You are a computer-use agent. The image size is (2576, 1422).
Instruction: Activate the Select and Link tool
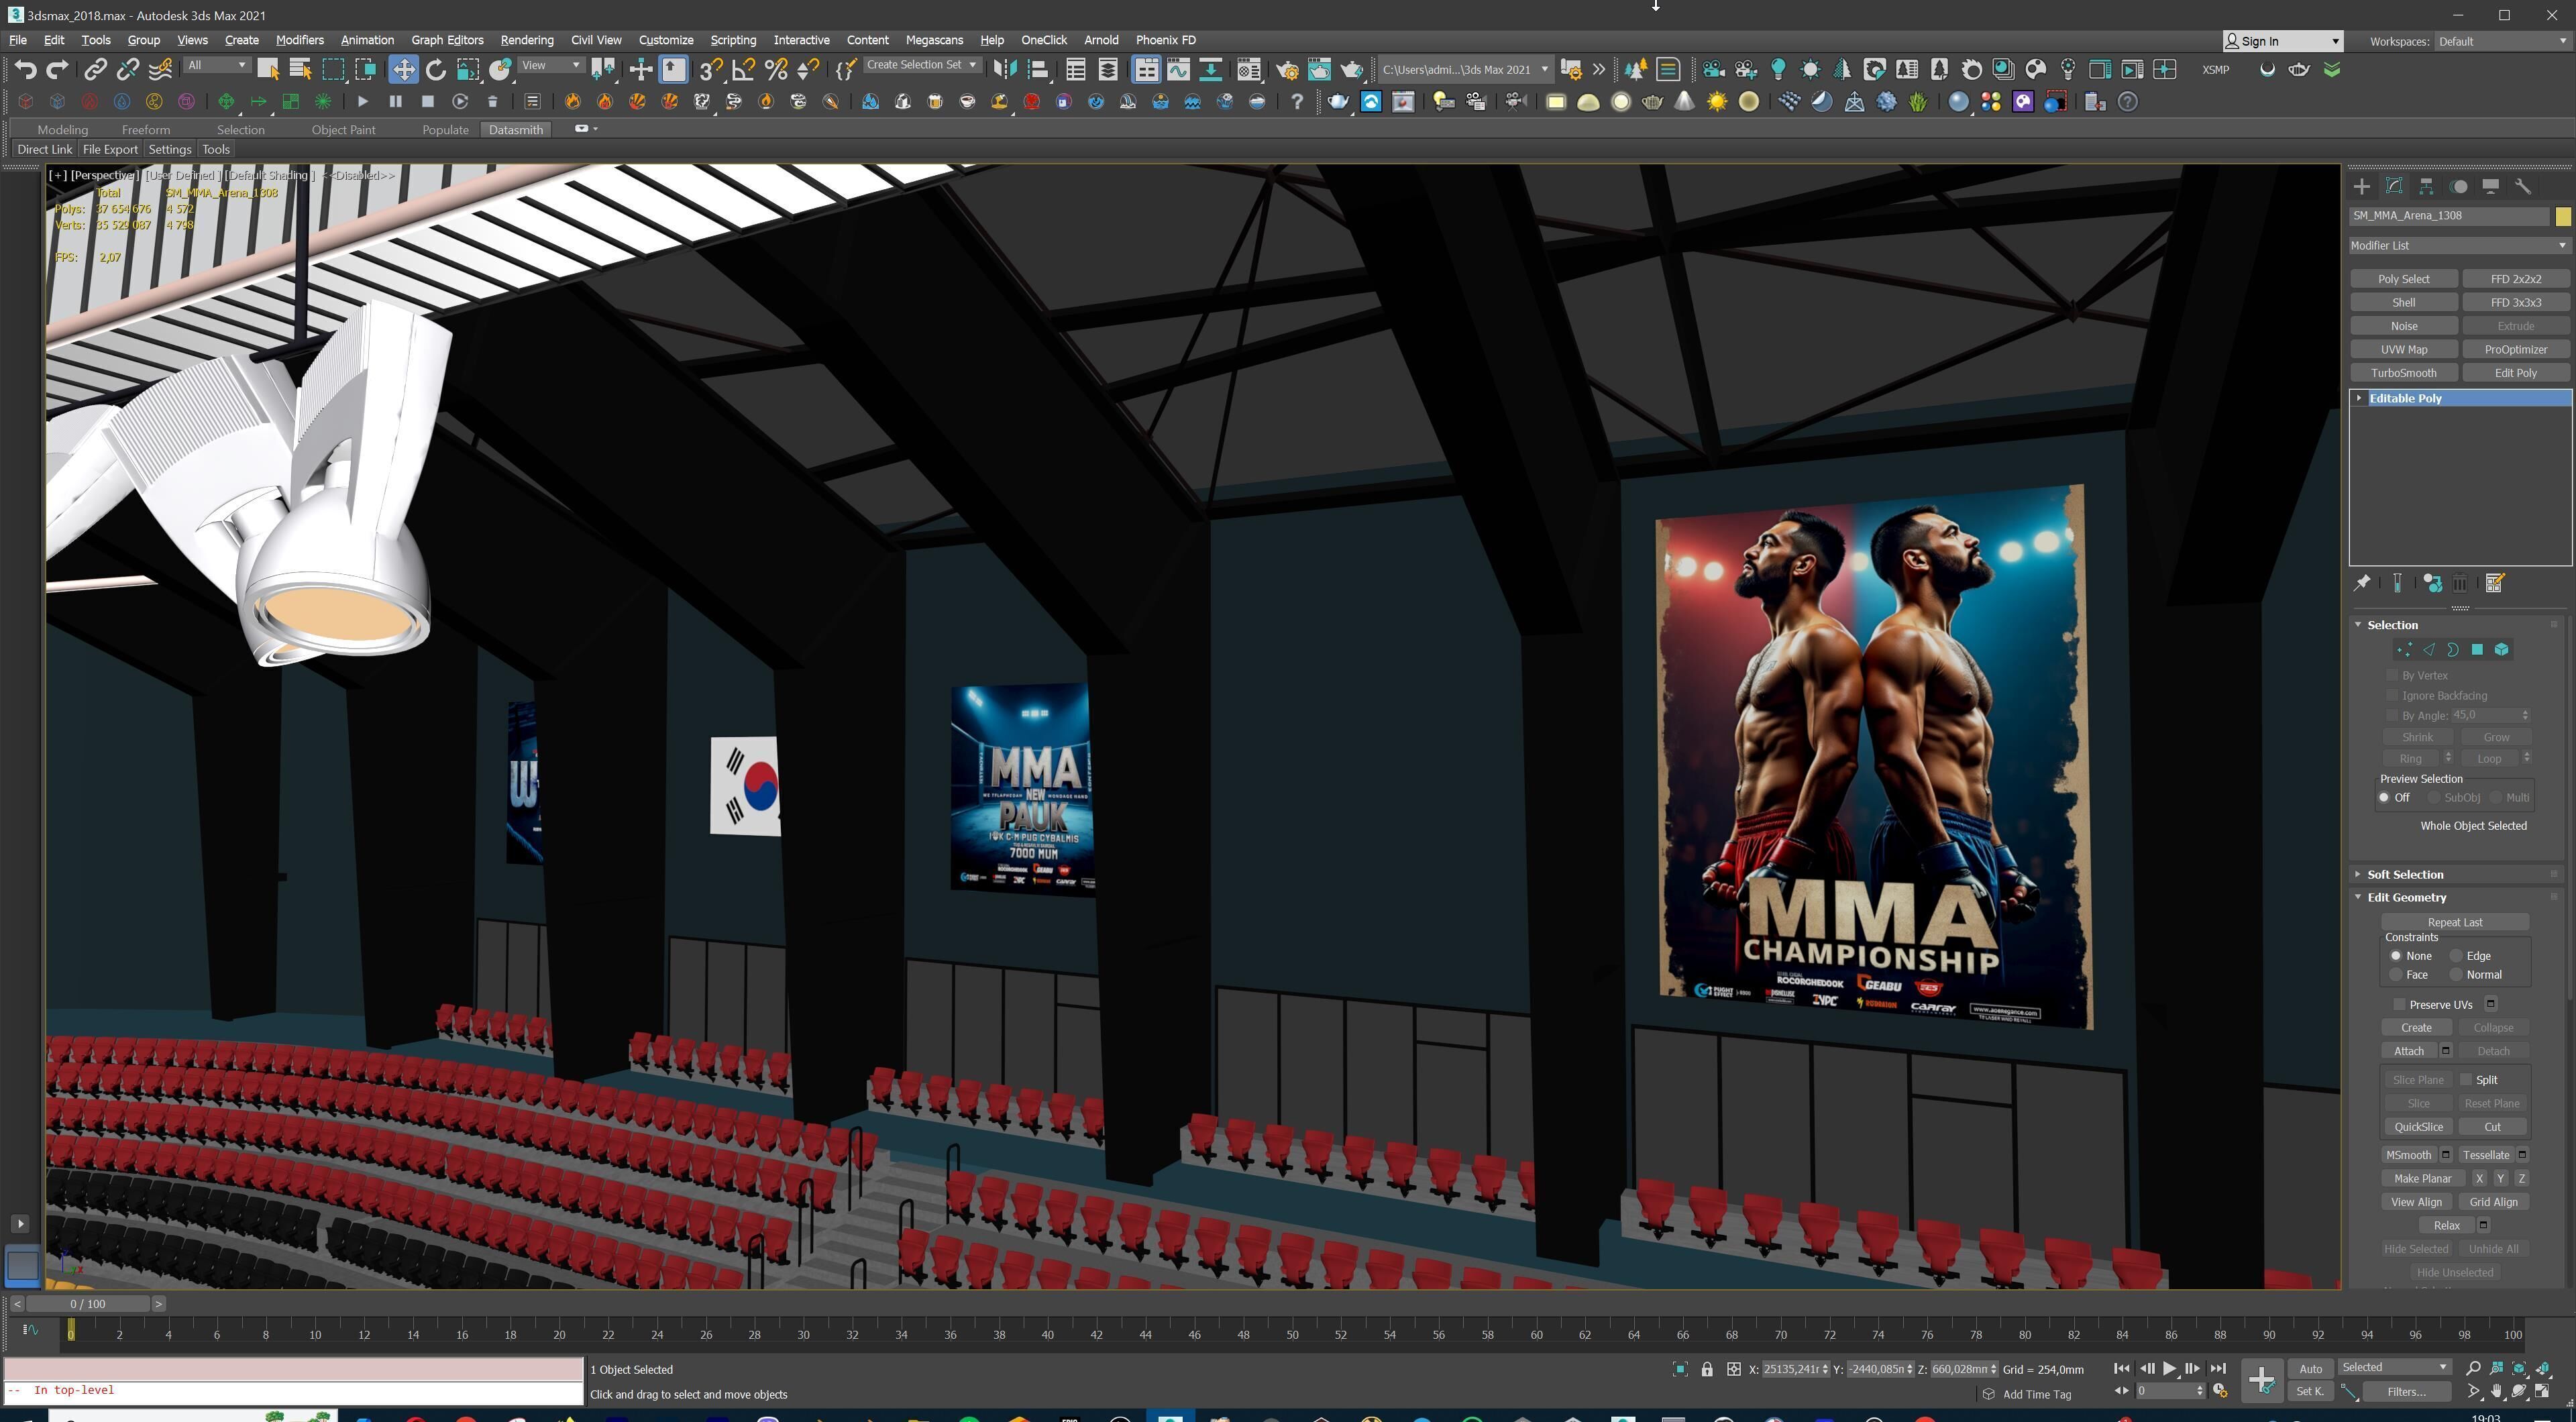(95, 69)
